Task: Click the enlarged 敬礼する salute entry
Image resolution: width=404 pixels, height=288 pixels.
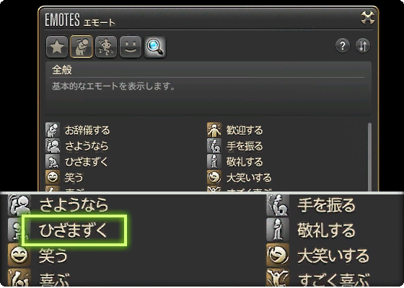Action: [326, 230]
